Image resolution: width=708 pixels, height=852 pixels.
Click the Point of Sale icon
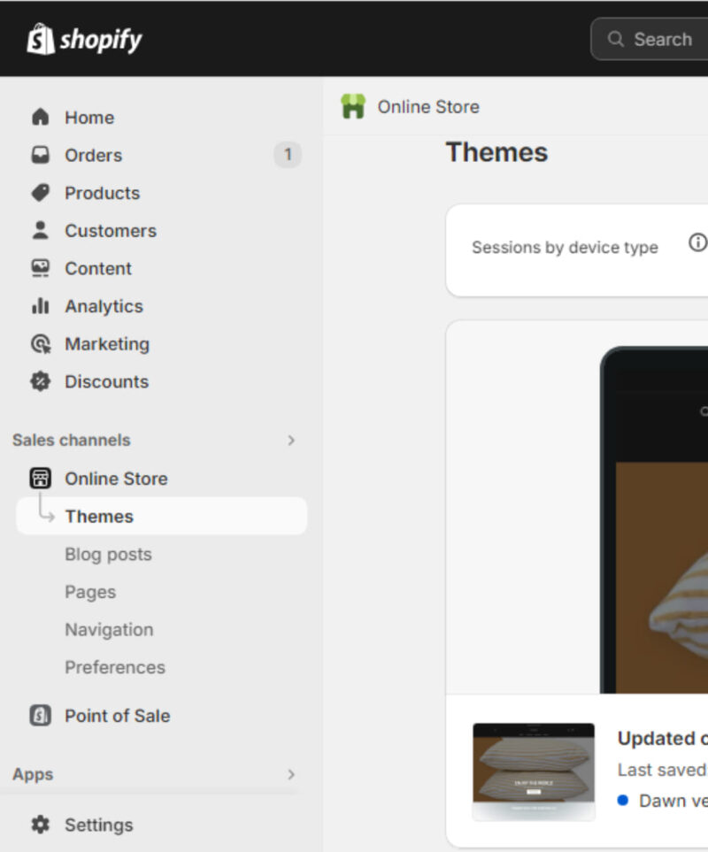[39, 716]
